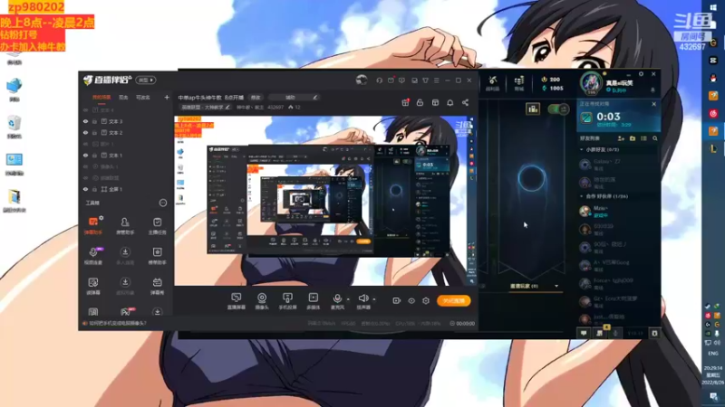Click the share icon above the preview
This screenshot has height=407, width=725.
point(465,102)
